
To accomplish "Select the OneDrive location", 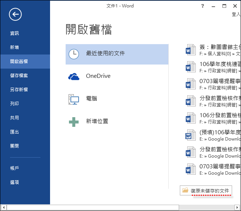I will 117,76.
